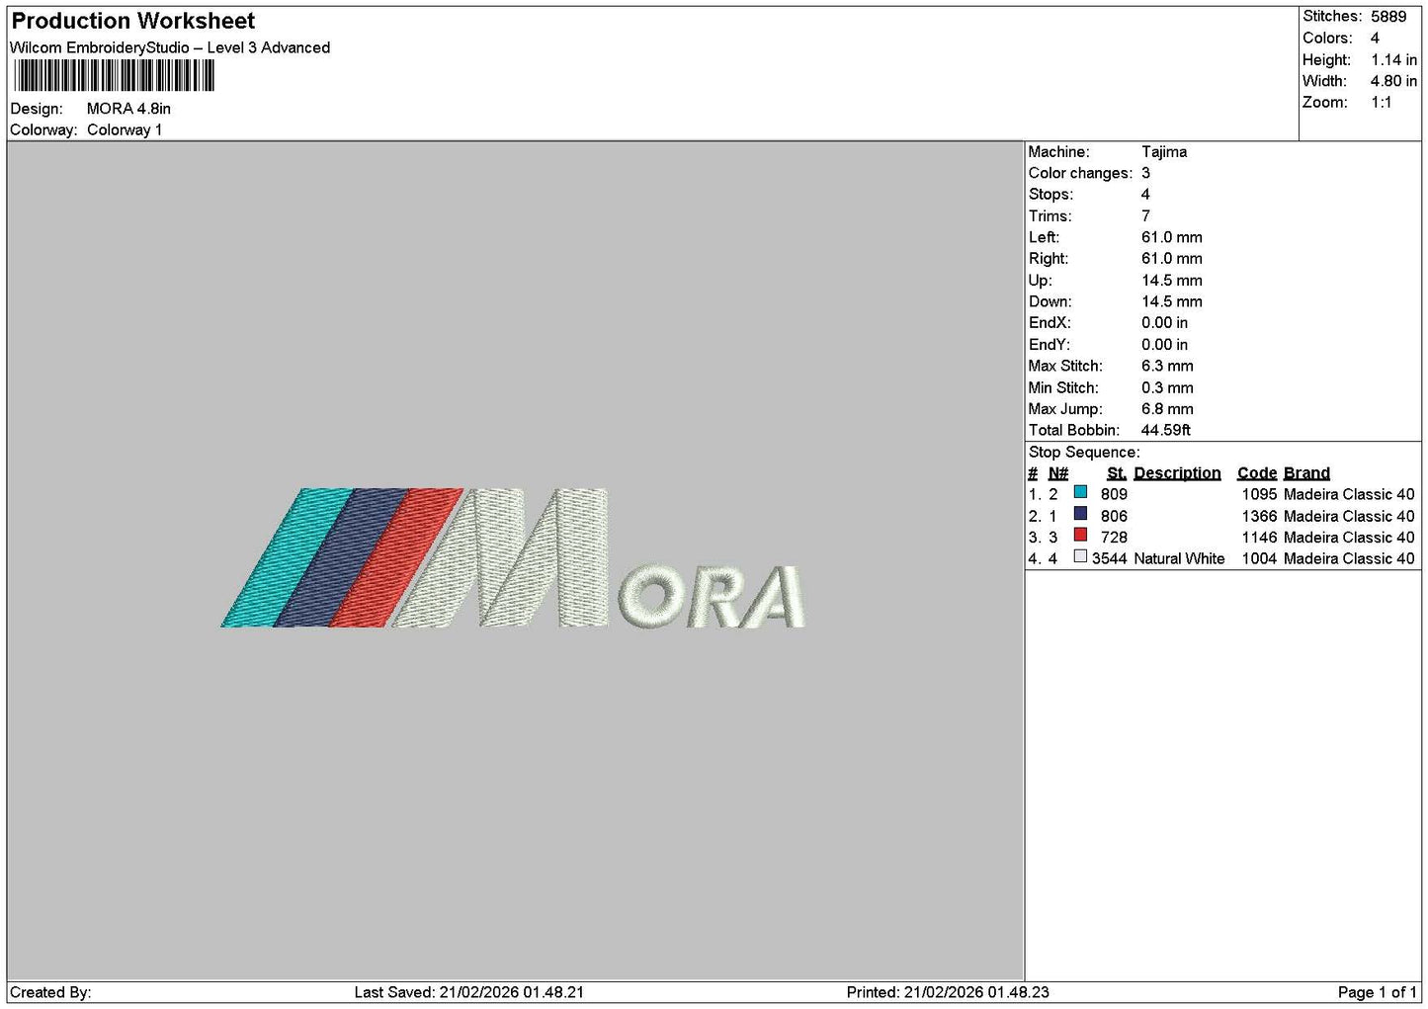Click the 'Color changes:' value 3
The image size is (1428, 1009).
pos(1145,173)
